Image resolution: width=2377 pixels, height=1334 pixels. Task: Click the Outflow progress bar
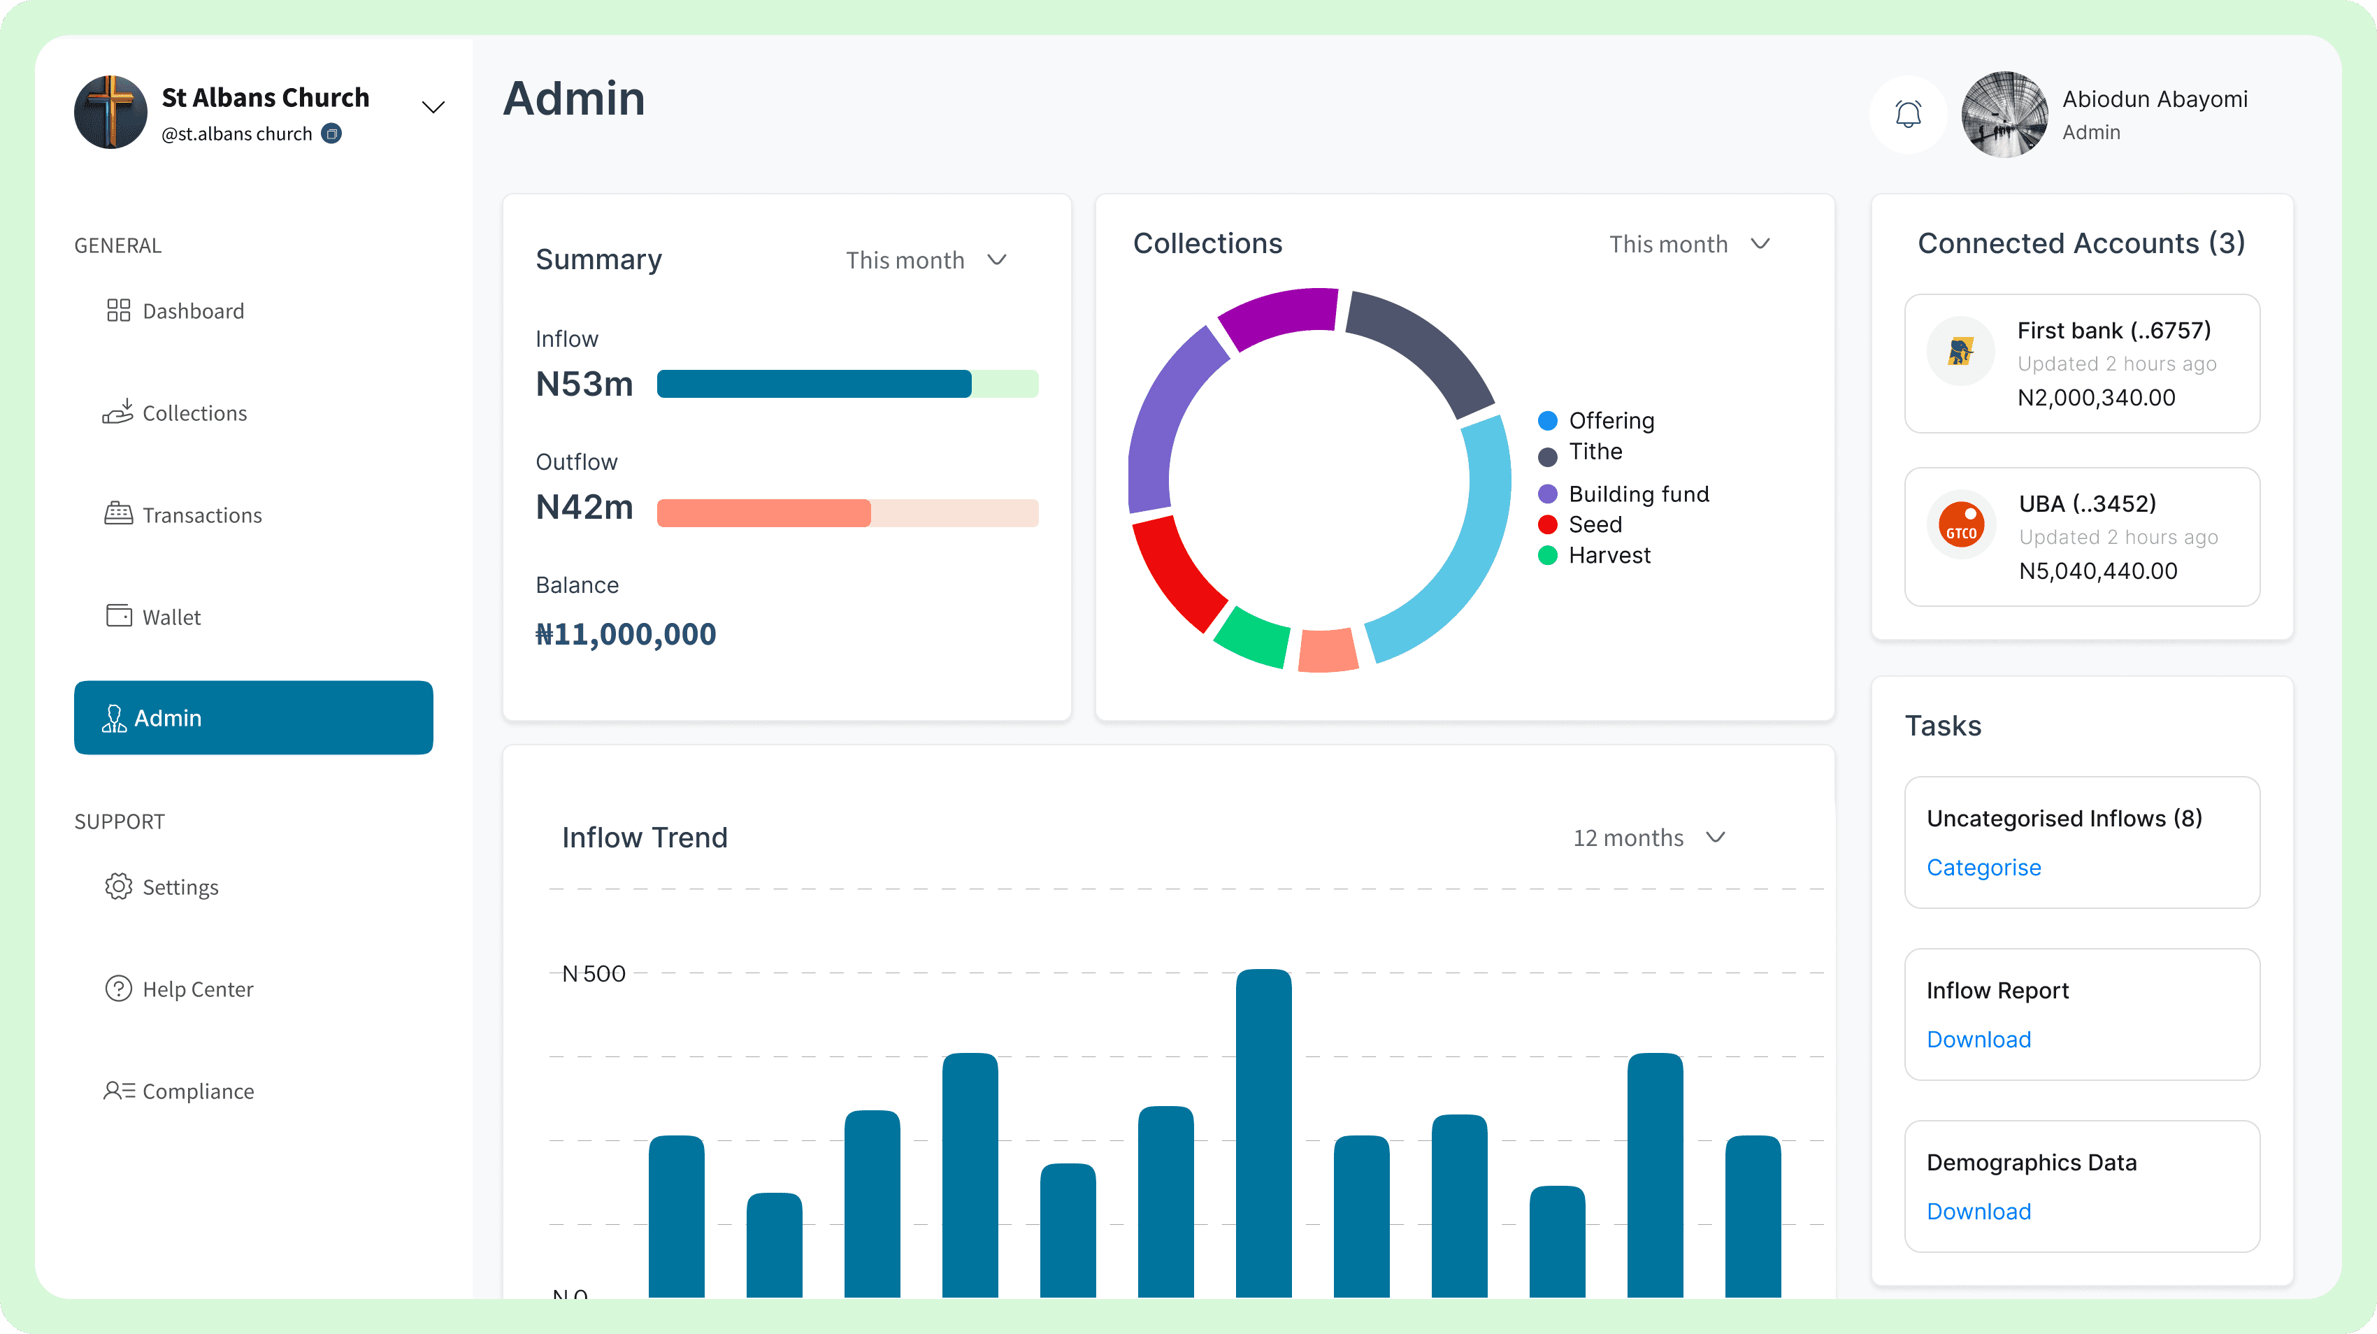(847, 513)
